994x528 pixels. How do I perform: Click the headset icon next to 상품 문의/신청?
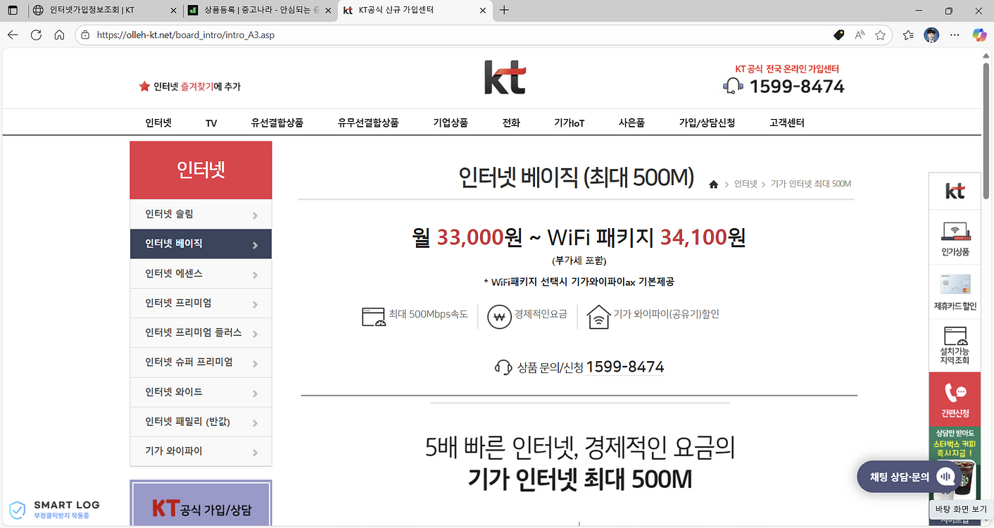pyautogui.click(x=503, y=367)
